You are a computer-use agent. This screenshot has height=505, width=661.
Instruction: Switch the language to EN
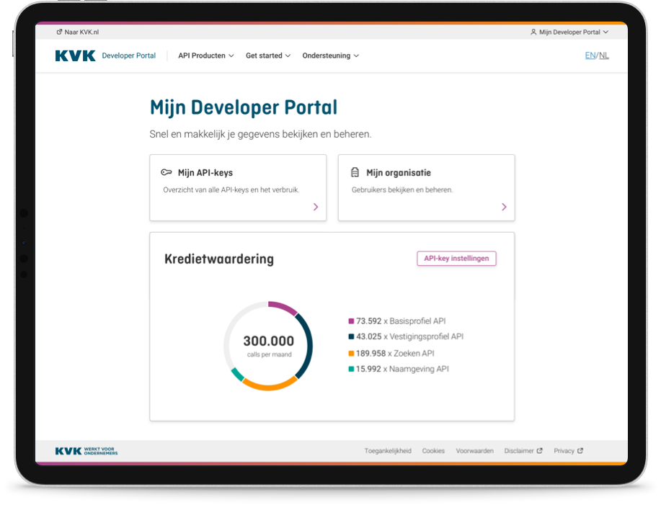click(x=589, y=55)
